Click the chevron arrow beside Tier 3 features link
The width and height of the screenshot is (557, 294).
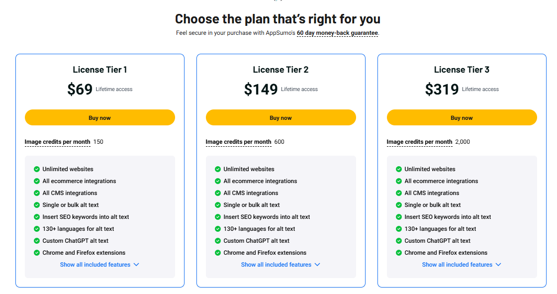tap(498, 265)
